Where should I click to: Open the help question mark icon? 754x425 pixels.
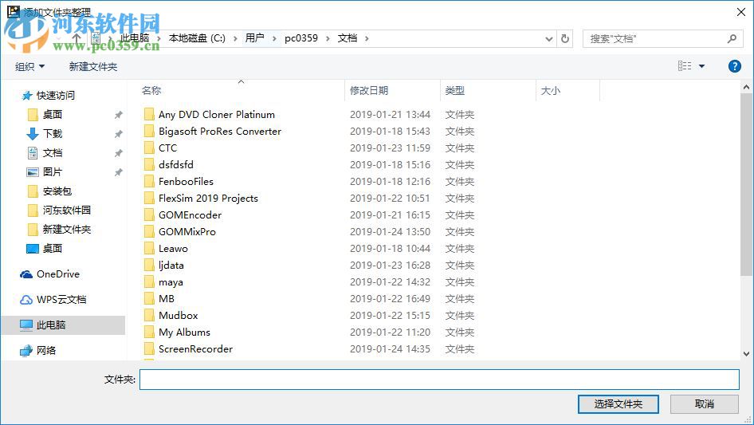click(x=734, y=66)
